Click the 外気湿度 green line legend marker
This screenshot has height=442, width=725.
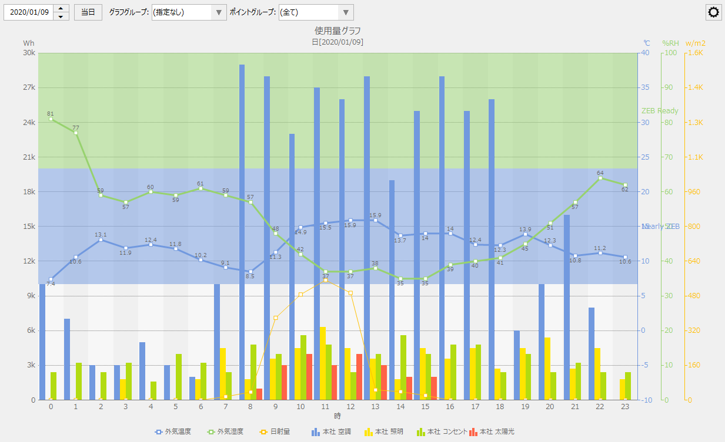[x=210, y=432]
